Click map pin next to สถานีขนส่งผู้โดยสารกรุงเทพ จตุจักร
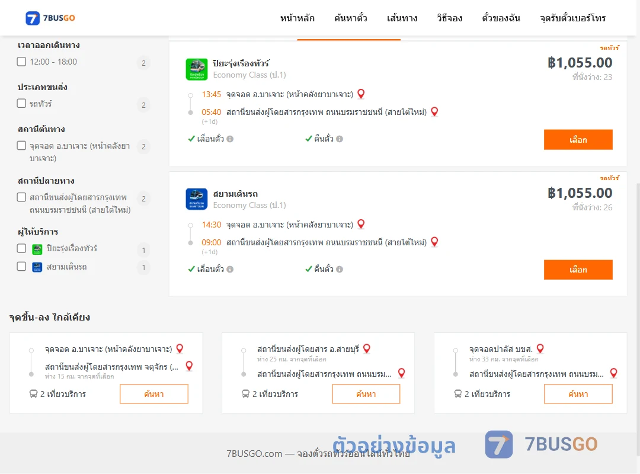The image size is (640, 474). point(190,366)
